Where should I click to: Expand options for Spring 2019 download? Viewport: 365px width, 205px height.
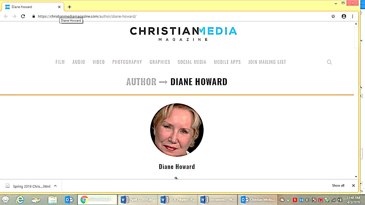tap(55, 186)
